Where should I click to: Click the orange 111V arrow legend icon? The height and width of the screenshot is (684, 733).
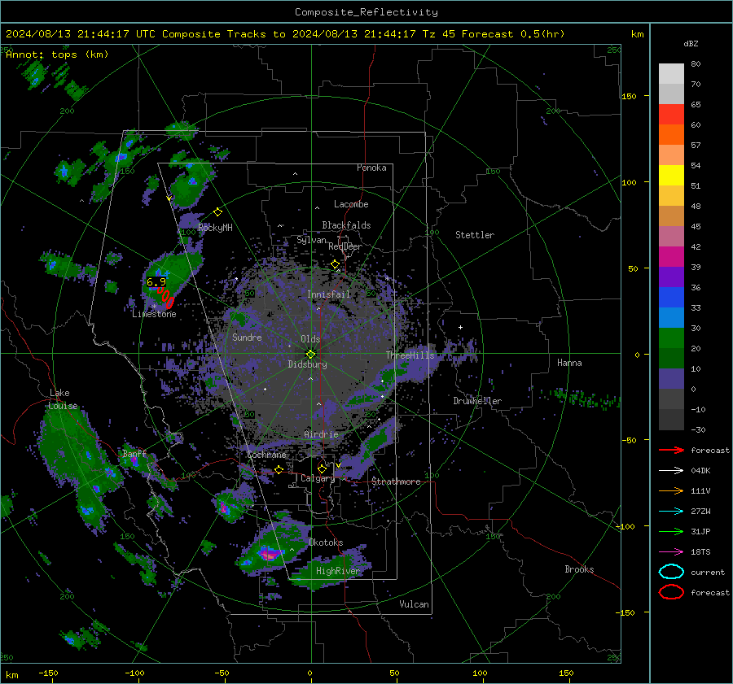671,490
